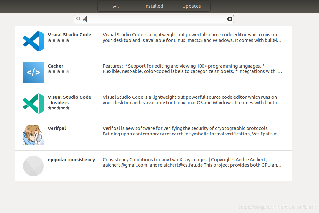The height and width of the screenshot is (213, 319).
Task: Click the magnifier icon in search box
Action: coord(79,19)
